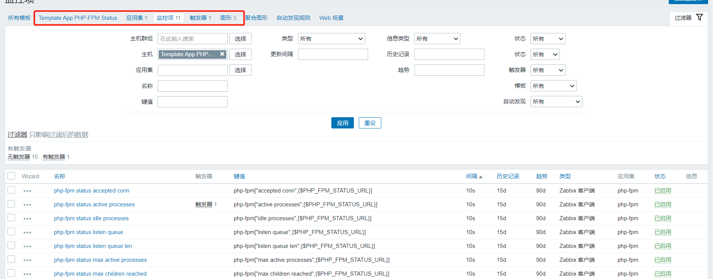Image resolution: width=713 pixels, height=279 pixels.
Task: Switch to 监控项 11 tab
Action: [168, 18]
